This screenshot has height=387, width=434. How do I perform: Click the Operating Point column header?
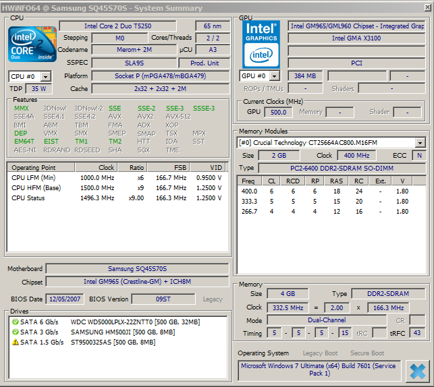(41, 167)
